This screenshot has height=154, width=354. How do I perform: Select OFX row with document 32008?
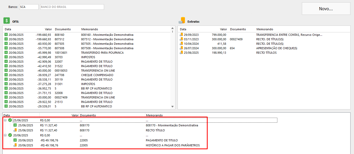pyautogui.click(x=87, y=93)
